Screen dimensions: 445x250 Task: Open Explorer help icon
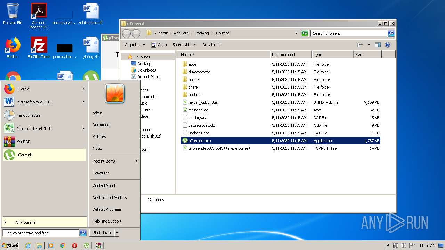[388, 45]
